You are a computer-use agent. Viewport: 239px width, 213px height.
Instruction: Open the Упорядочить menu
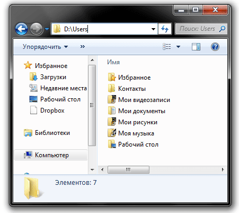pos(45,47)
